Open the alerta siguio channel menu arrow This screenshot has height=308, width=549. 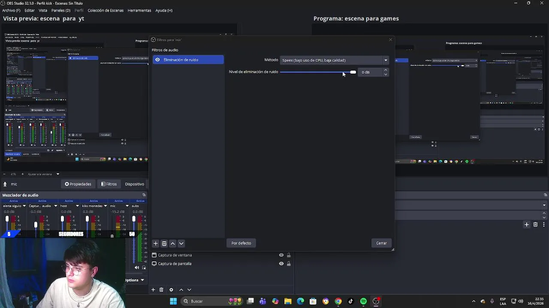coord(24,206)
